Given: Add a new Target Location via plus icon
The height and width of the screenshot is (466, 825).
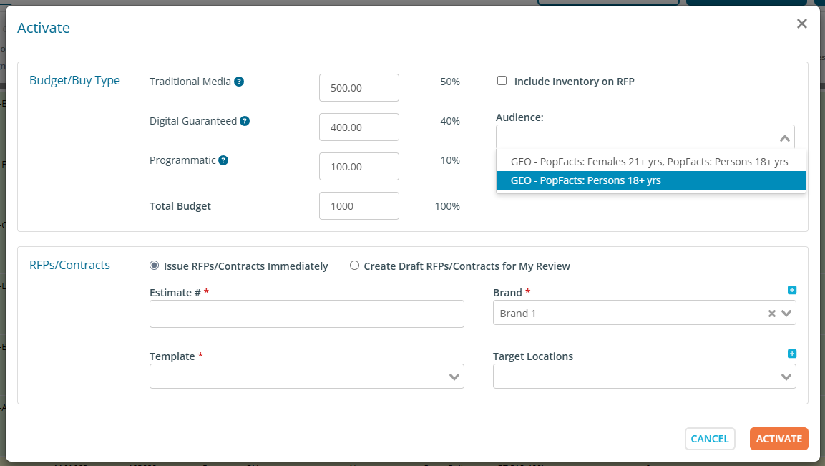Looking at the screenshot, I should click(791, 354).
